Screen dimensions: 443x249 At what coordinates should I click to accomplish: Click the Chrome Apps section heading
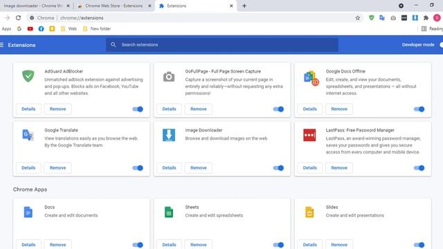tap(30, 190)
